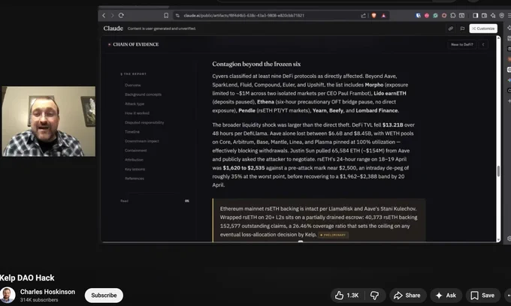Image resolution: width=511 pixels, height=306 pixels.
Task: Click the bookmark icon left of the address bar
Action: coord(166,15)
